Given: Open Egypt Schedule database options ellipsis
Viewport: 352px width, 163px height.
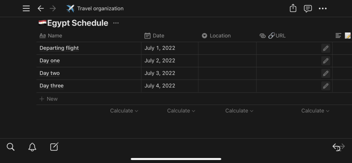Looking at the screenshot, I should pos(116,23).
